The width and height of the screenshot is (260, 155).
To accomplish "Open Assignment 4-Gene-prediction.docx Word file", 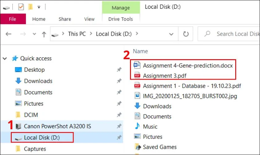I will (x=188, y=65).
